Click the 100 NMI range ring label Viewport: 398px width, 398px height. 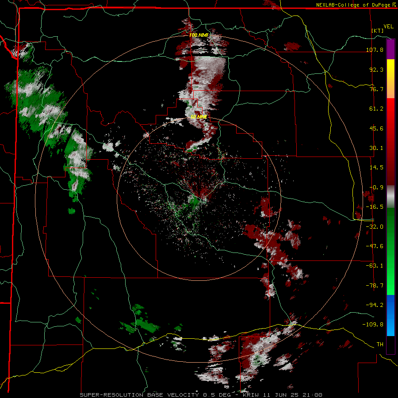click(199, 35)
